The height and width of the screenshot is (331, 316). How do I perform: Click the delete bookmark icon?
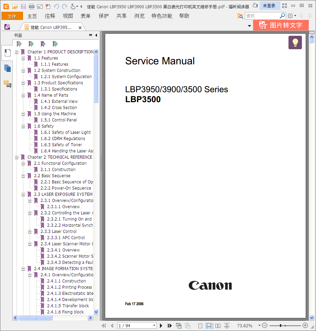click(x=19, y=44)
